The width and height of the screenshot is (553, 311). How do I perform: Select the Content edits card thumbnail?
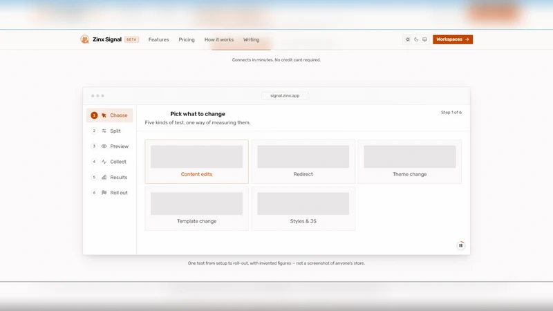coord(196,157)
